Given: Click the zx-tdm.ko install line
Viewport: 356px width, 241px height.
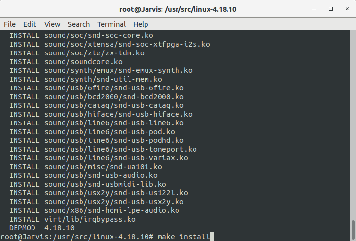Looking at the screenshot, I should coord(77,53).
